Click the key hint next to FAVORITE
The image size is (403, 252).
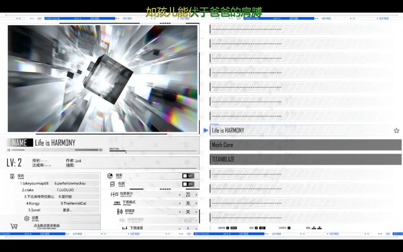click(289, 228)
